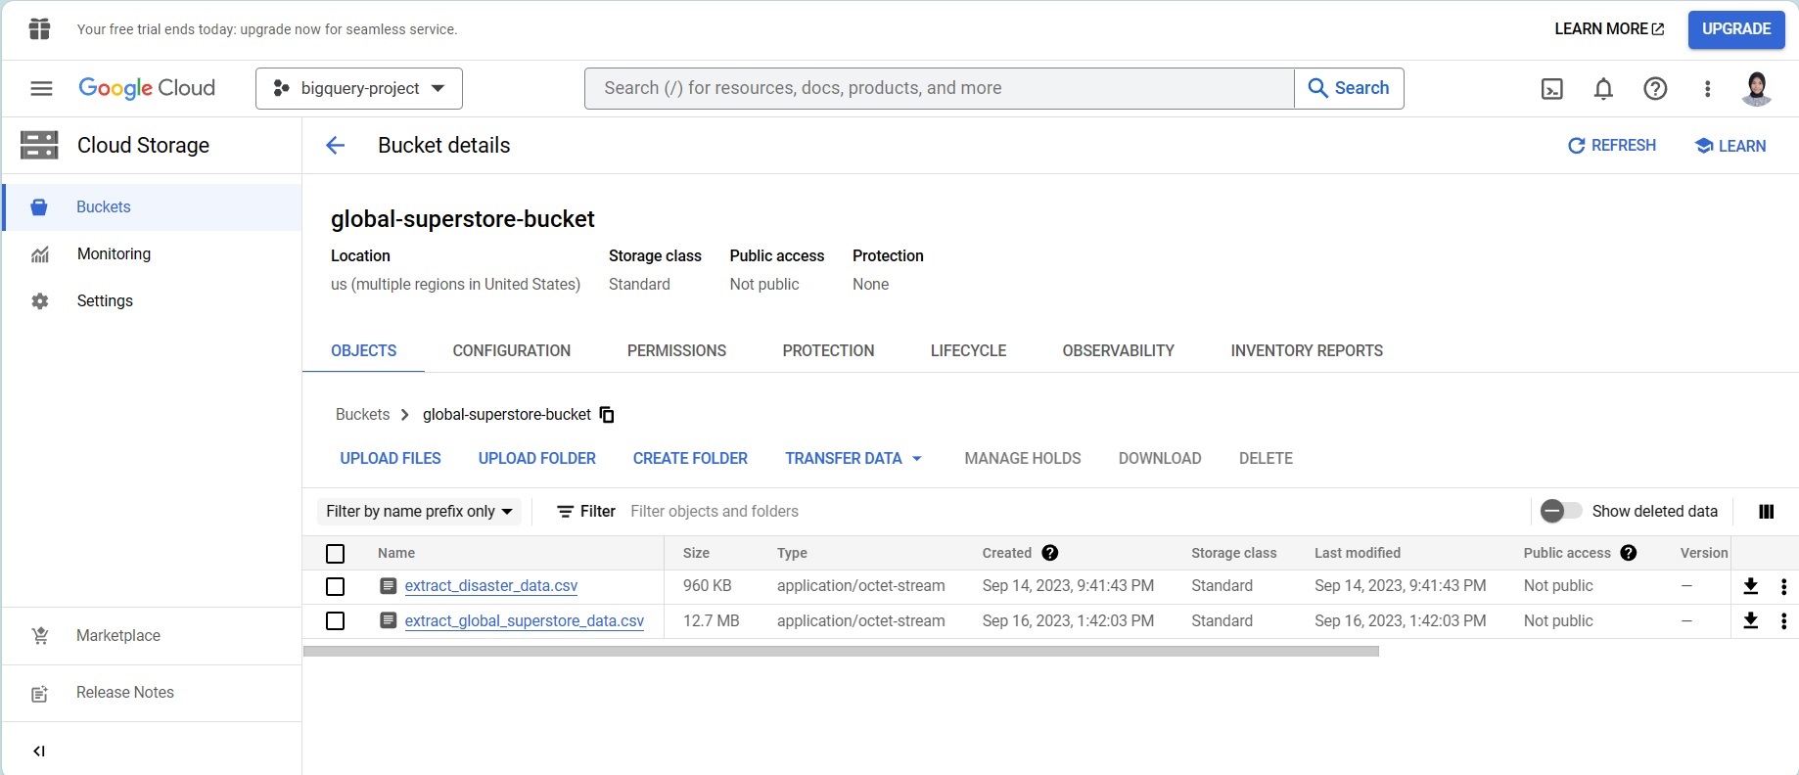Click the free trial gift icon

click(x=39, y=29)
